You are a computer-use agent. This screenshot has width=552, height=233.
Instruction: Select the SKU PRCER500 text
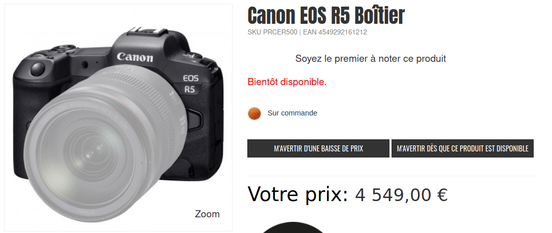point(273,32)
